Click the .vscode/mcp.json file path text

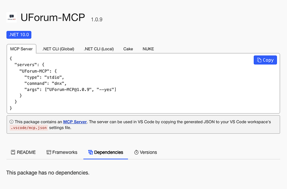click(29, 128)
